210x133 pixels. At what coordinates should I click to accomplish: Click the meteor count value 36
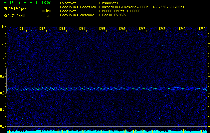(x=49, y=15)
